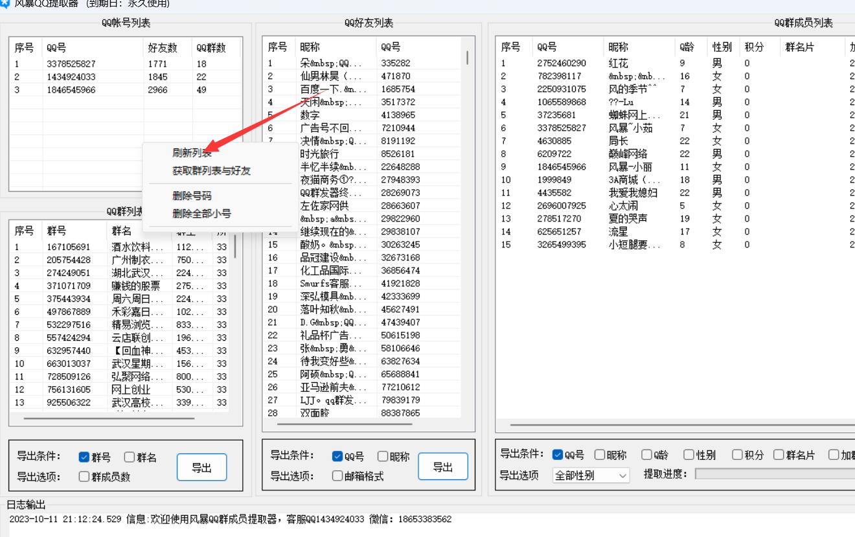The width and height of the screenshot is (855, 537).
Task: Click the QQ群成员列表 horizontal scrollbar
Action: click(x=682, y=426)
